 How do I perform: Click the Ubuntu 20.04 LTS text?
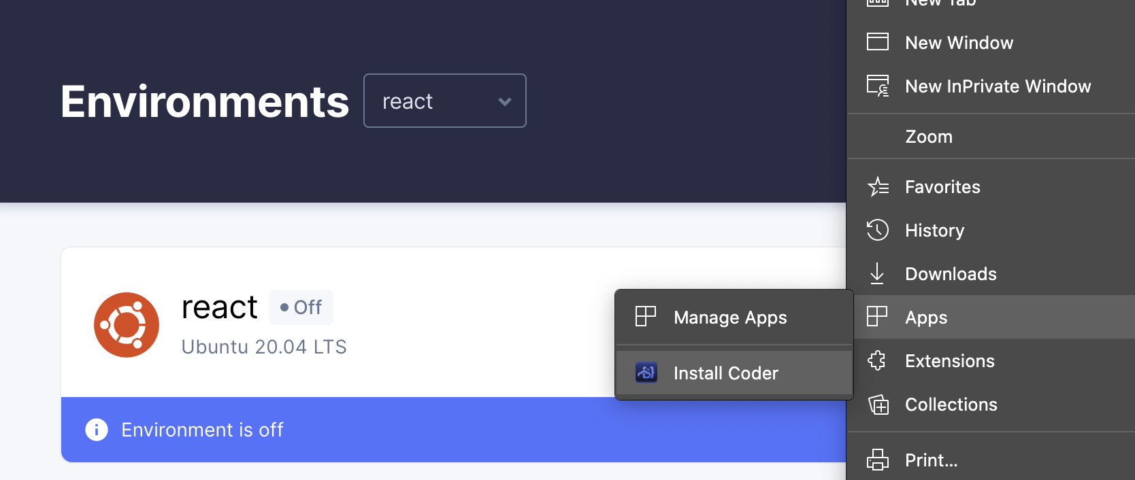[x=264, y=347]
